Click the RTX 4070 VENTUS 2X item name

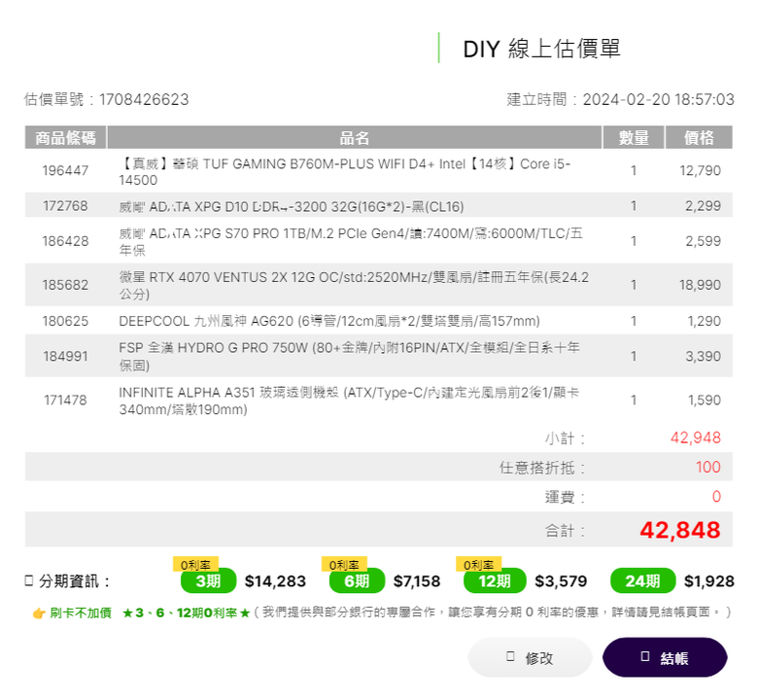[354, 285]
